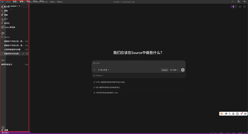Send the prompt with the arrow button
The height and width of the screenshot is (134, 248).
coord(183,70)
